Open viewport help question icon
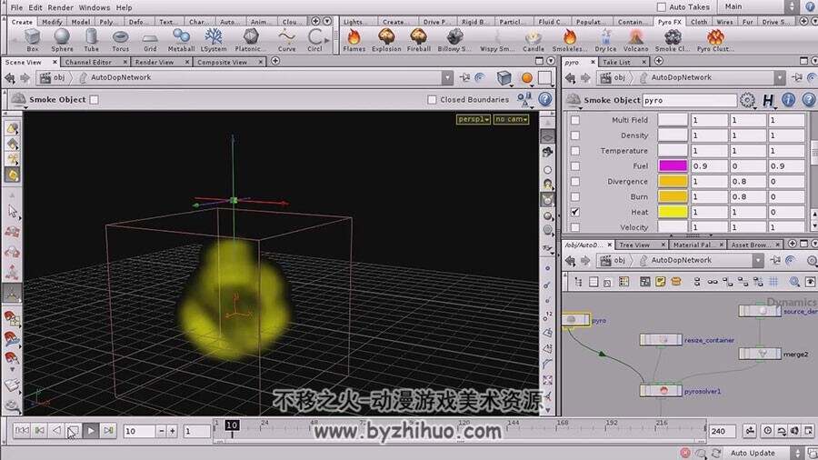Image resolution: width=818 pixels, height=460 pixels. 545,99
